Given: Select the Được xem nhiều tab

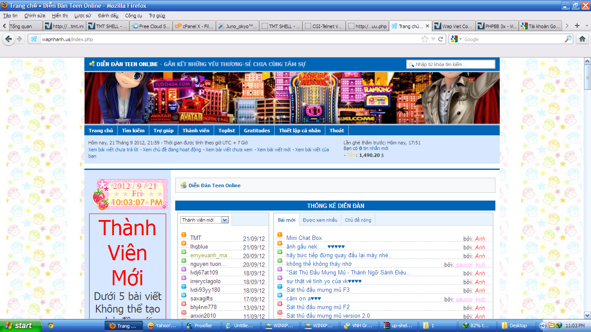Looking at the screenshot, I should click(320, 220).
